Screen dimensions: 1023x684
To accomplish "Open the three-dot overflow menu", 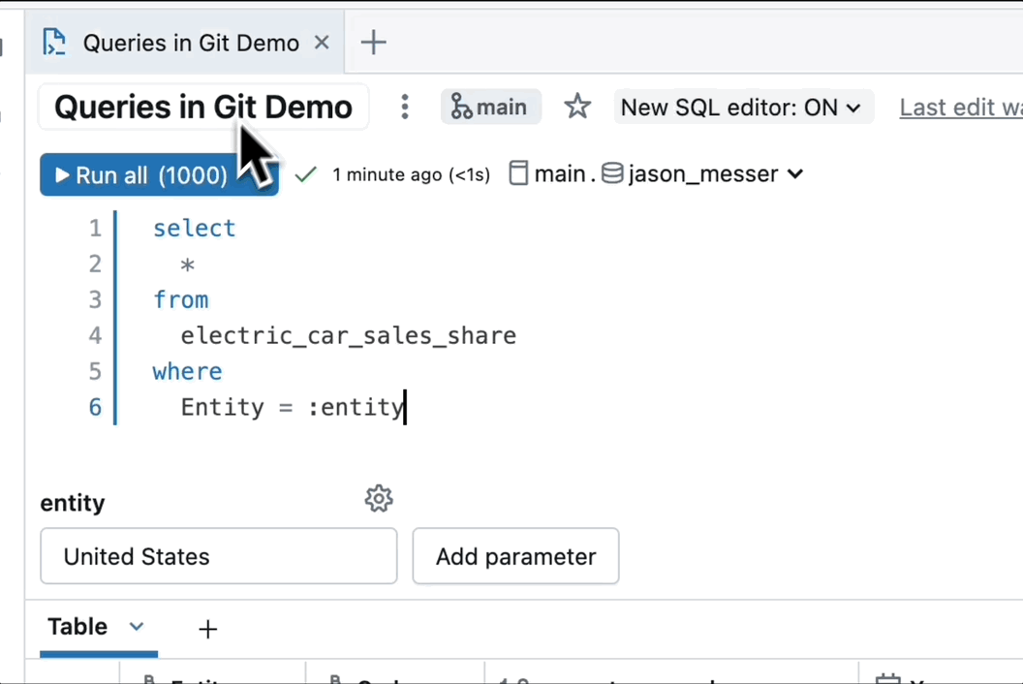I will pos(404,108).
